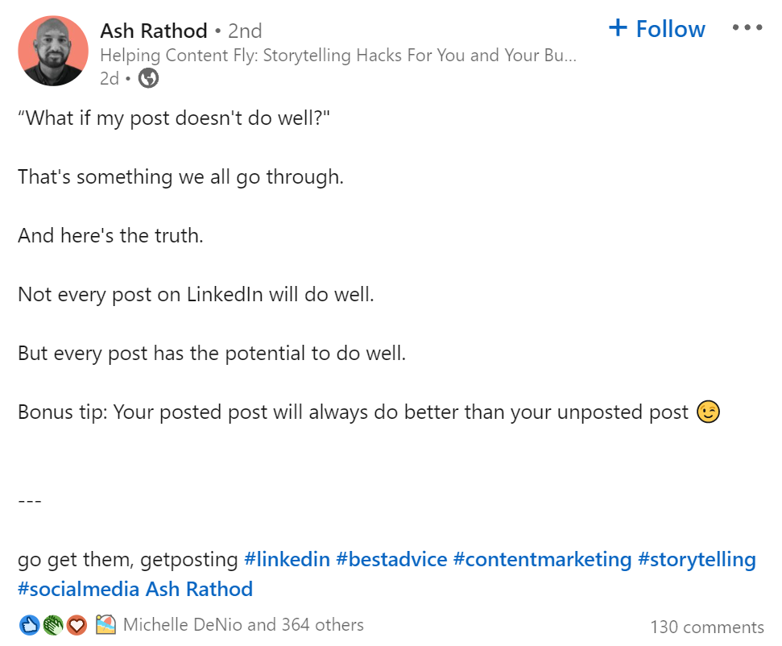This screenshot has height=646, width=782.
Task: Click the winking face emoji
Action: 708,412
